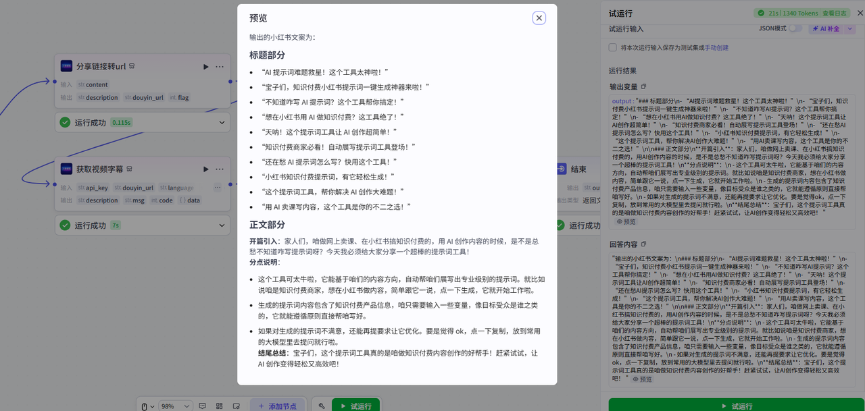Open more options for 分享链接转url node

[220, 67]
